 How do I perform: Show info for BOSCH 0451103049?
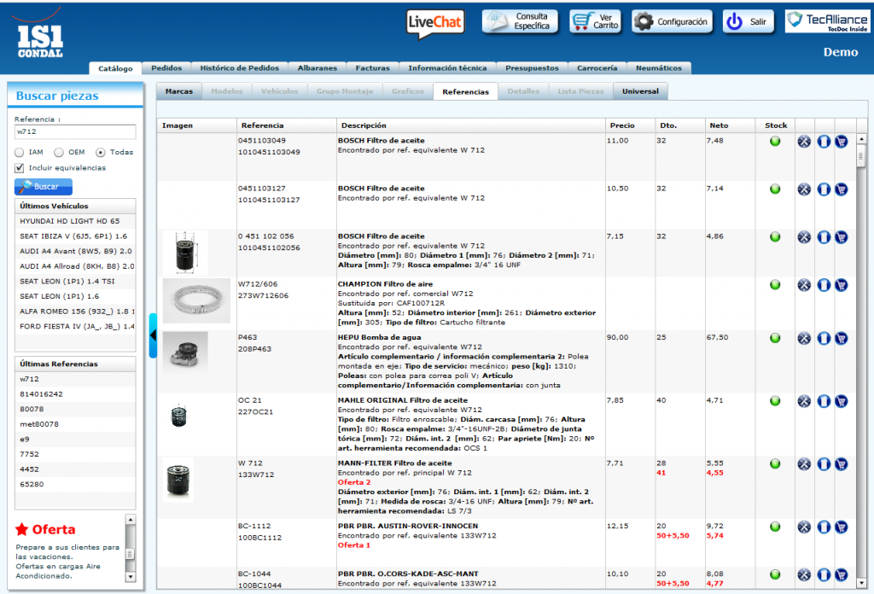824,142
